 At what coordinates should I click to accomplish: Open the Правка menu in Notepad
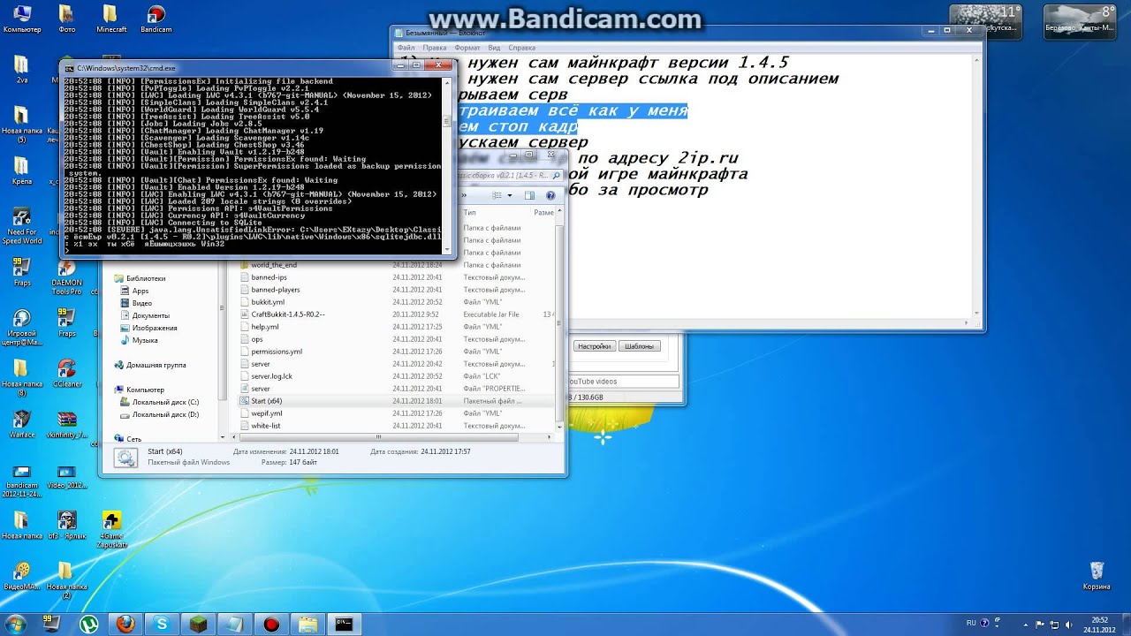pyautogui.click(x=434, y=48)
